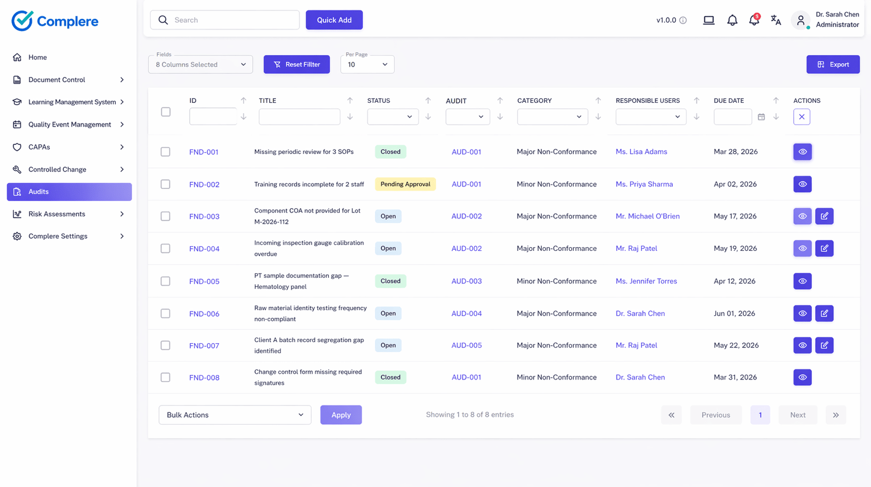Click the language translation icon in the header
Image resolution: width=871 pixels, height=487 pixels.
776,20
